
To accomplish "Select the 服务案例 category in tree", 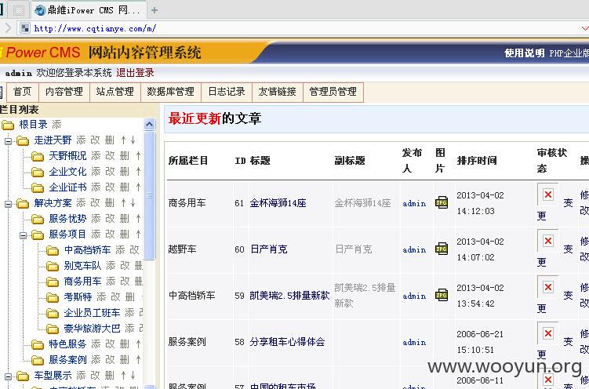I will pos(67,360).
